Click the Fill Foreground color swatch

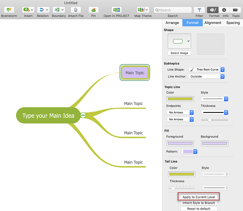(x=180, y=143)
